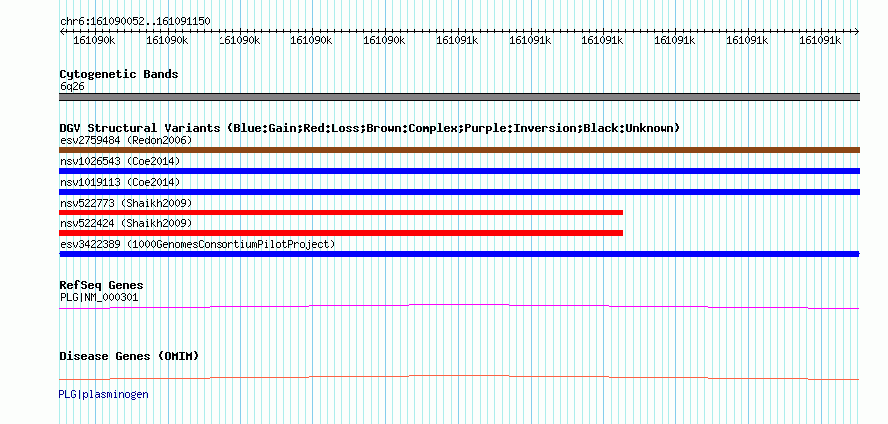Click the red nsv522773 loss bar
Screen dimensions: 888x424
[x=341, y=212]
